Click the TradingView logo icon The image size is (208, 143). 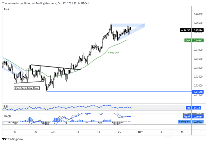pyautogui.click(x=5, y=139)
